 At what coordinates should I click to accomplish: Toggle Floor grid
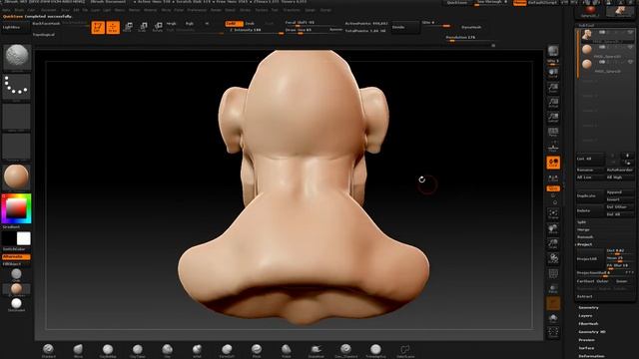[x=553, y=147]
